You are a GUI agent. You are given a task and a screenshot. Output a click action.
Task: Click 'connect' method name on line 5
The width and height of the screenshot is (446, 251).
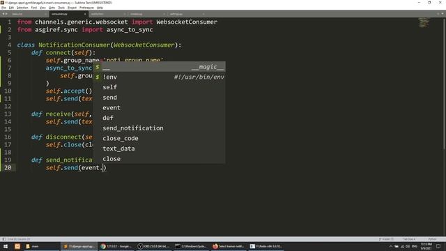coord(58,53)
